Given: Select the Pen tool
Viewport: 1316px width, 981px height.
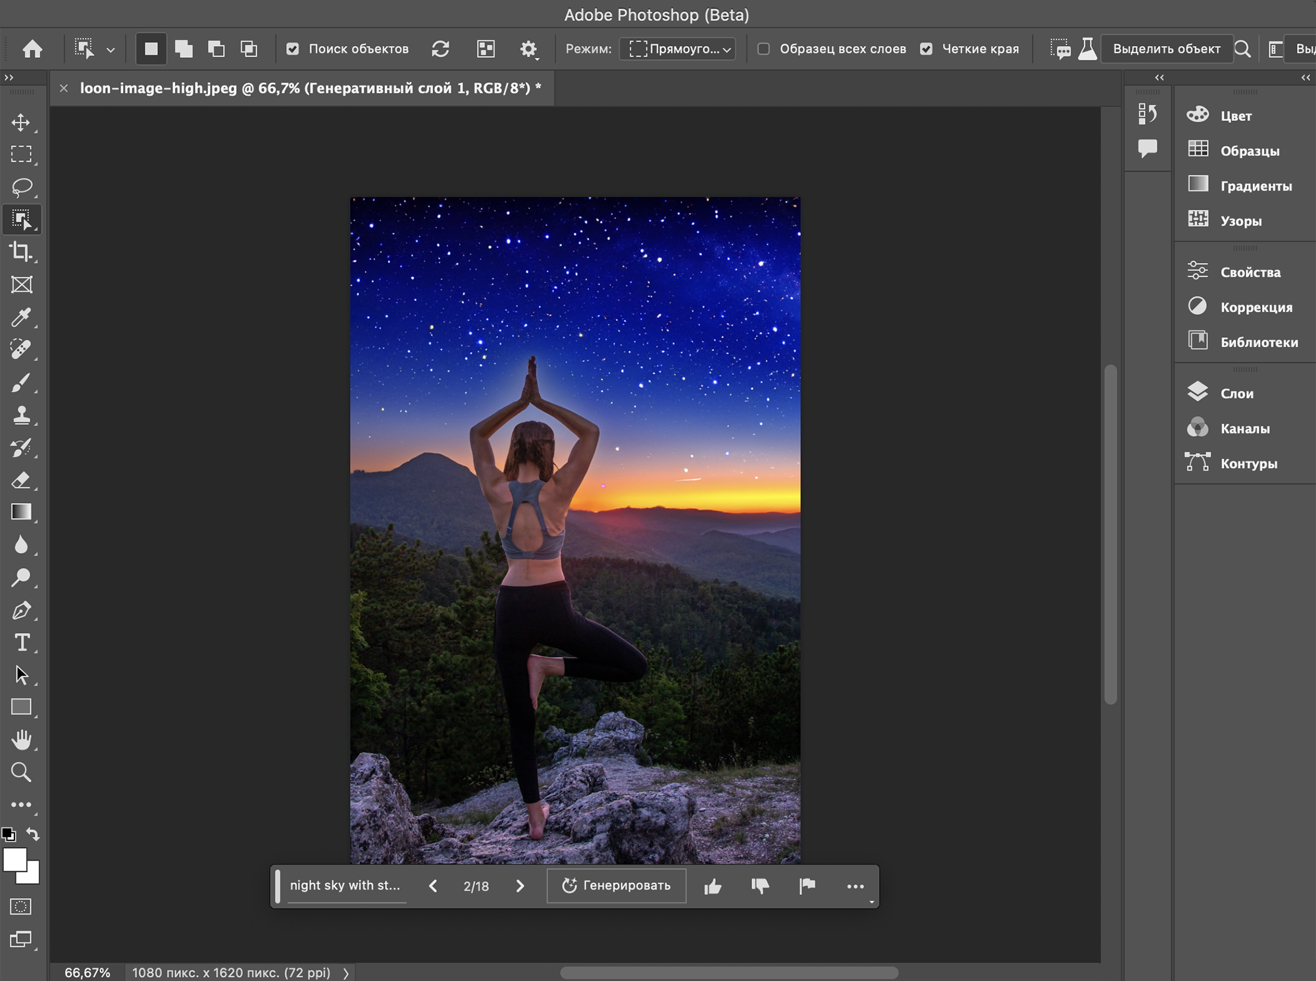Looking at the screenshot, I should (x=21, y=610).
